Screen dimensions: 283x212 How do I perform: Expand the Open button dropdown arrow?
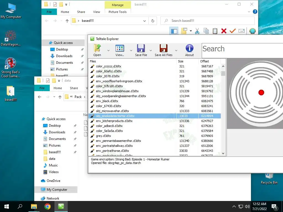click(x=108, y=51)
